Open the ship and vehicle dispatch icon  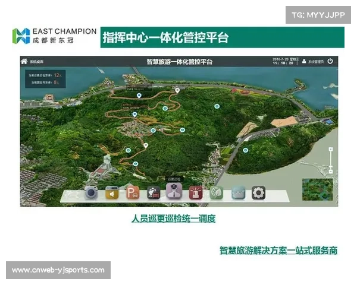click(x=154, y=193)
